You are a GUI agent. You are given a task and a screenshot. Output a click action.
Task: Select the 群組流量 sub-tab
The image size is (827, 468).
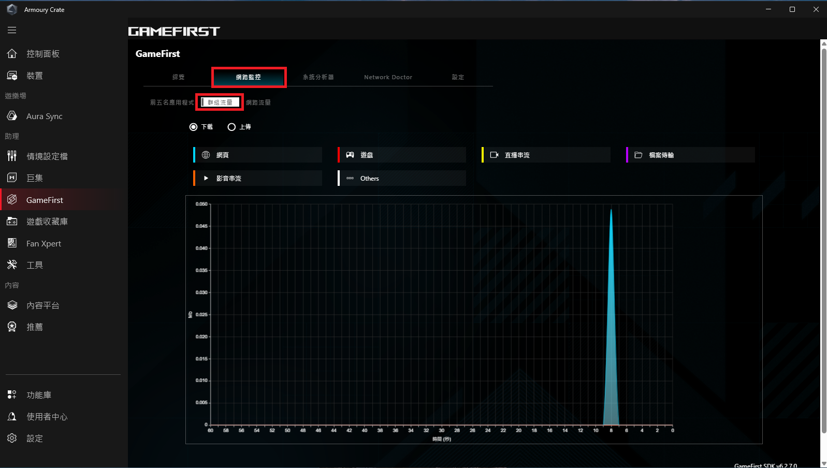pos(220,103)
